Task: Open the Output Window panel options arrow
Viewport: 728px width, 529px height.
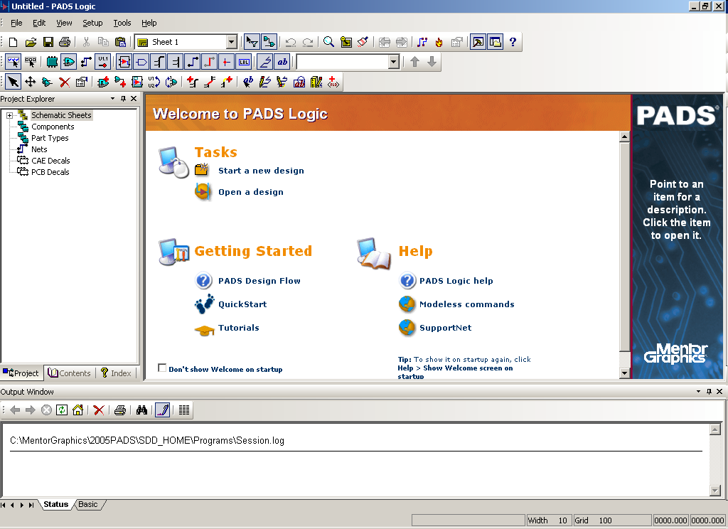Action: [x=698, y=392]
